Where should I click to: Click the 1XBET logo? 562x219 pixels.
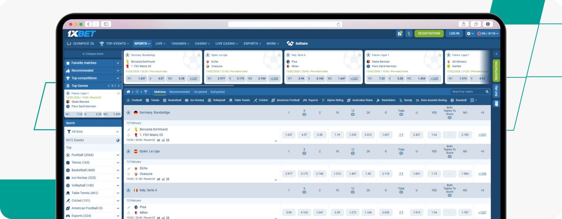[82, 33]
